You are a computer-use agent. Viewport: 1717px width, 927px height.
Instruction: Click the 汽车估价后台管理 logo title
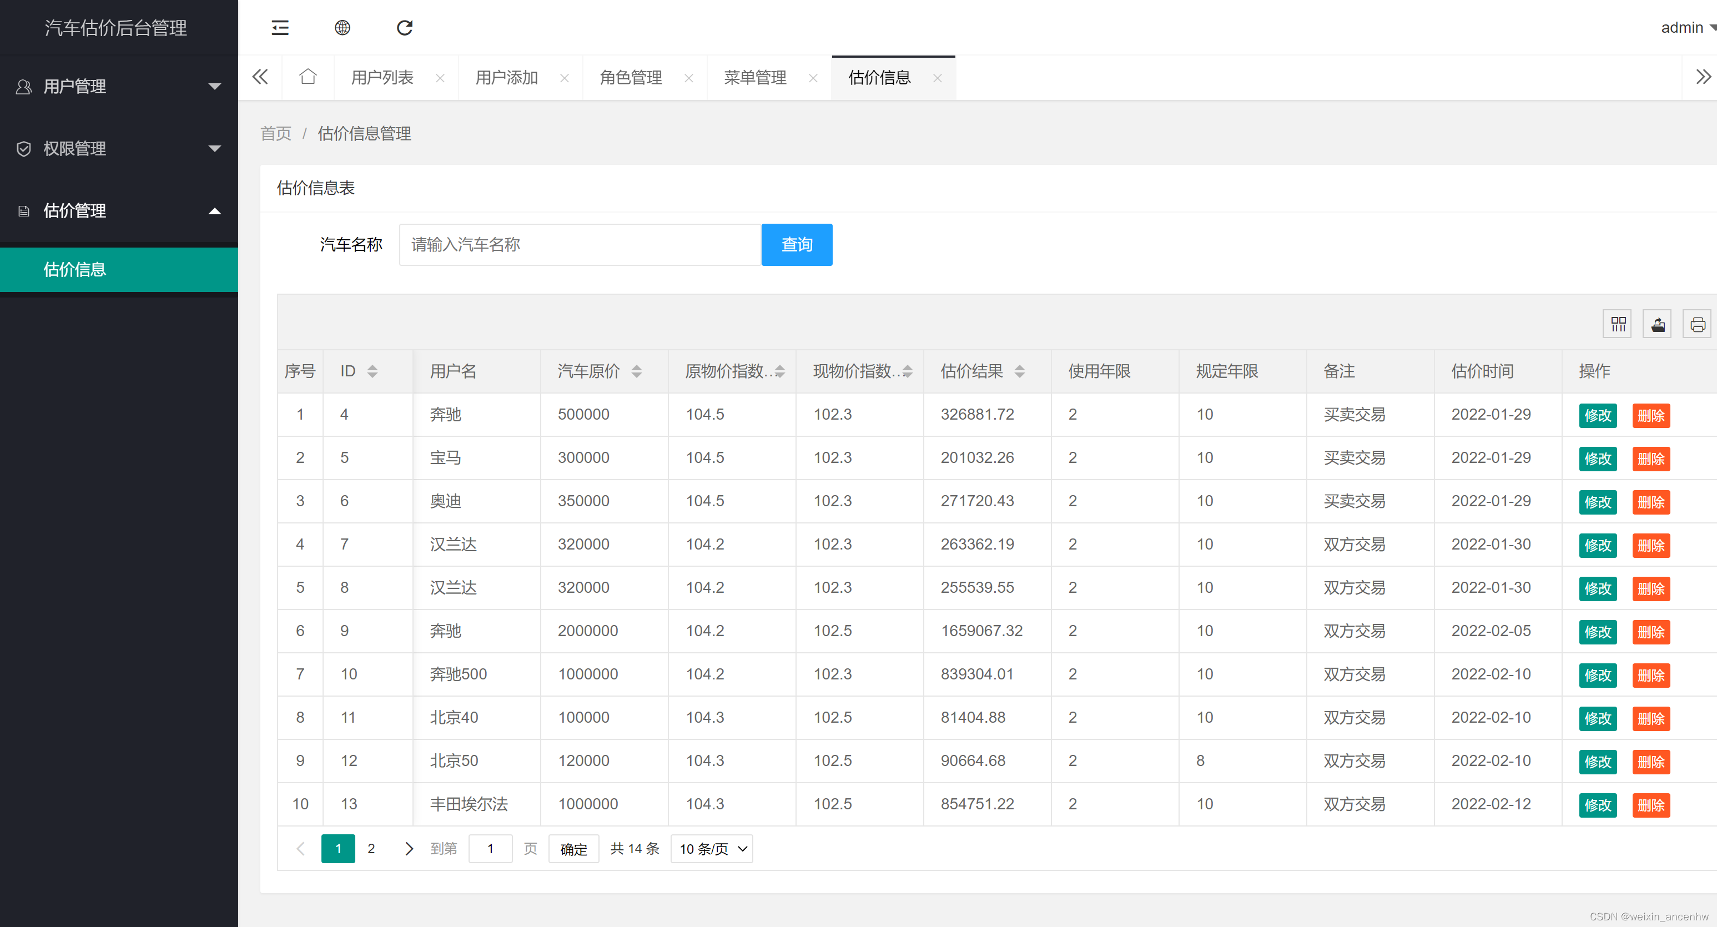pyautogui.click(x=116, y=27)
